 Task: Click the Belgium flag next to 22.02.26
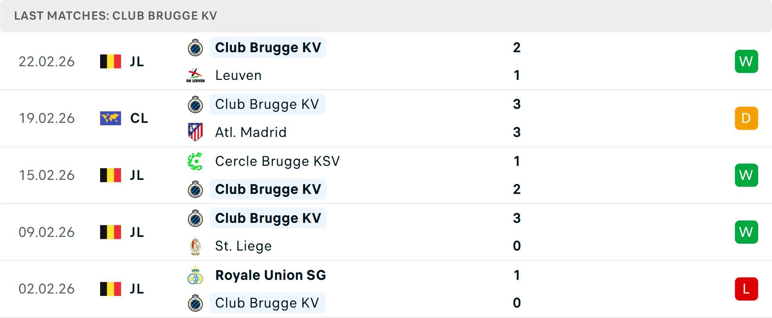(x=110, y=61)
